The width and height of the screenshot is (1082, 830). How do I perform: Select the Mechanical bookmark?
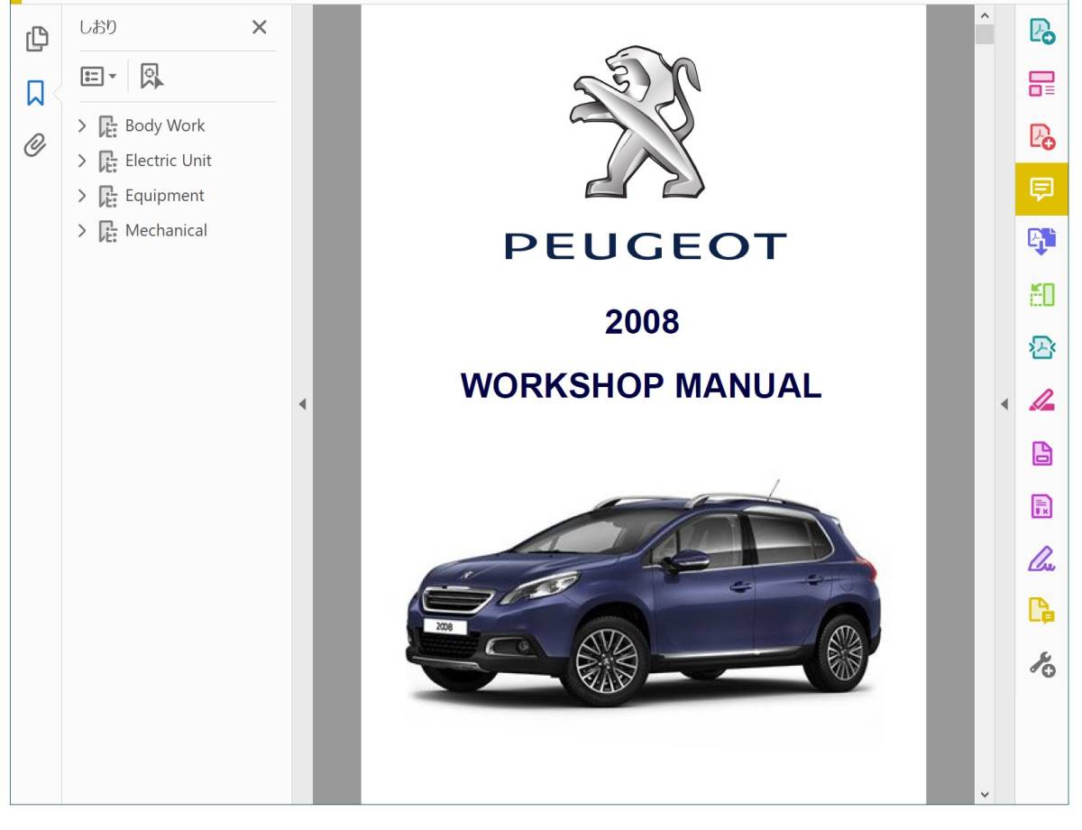click(x=166, y=231)
